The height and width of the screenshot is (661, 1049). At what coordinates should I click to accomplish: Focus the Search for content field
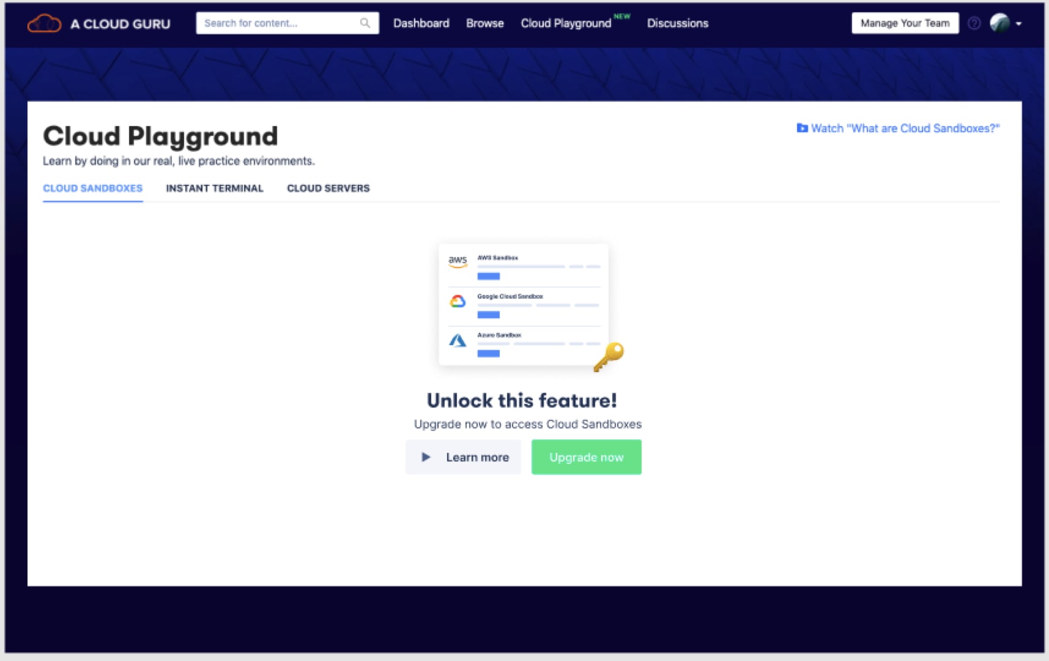(x=287, y=23)
